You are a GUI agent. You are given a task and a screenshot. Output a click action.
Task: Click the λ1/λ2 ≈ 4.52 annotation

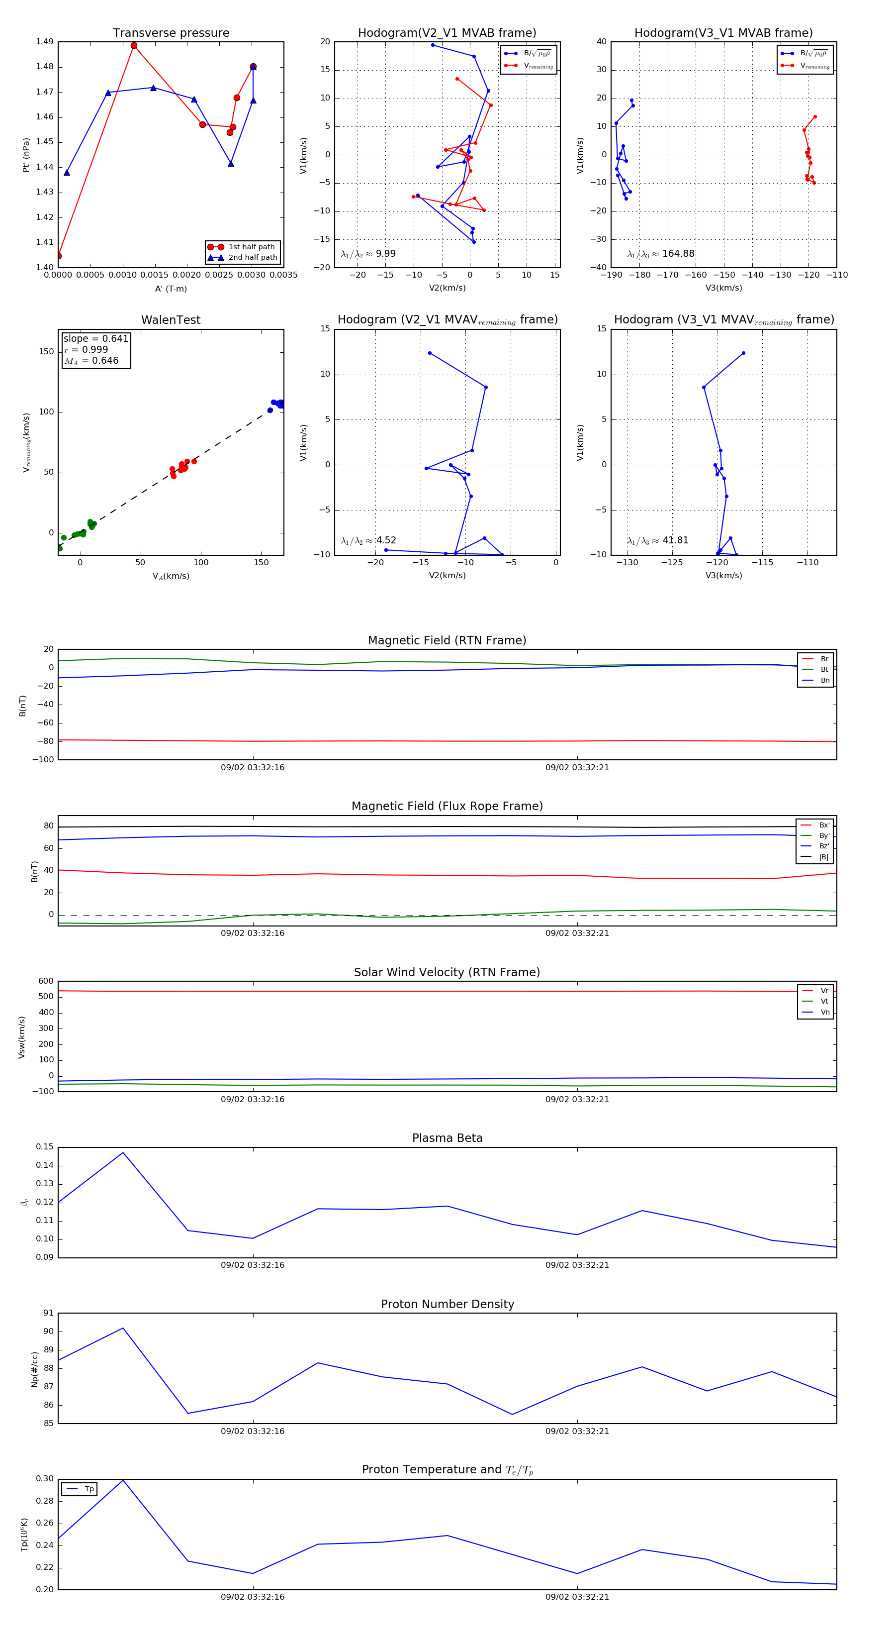[368, 540]
